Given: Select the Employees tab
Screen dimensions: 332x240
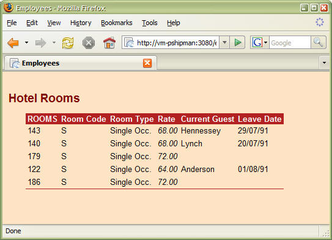Looking at the screenshot, I should [x=81, y=63].
